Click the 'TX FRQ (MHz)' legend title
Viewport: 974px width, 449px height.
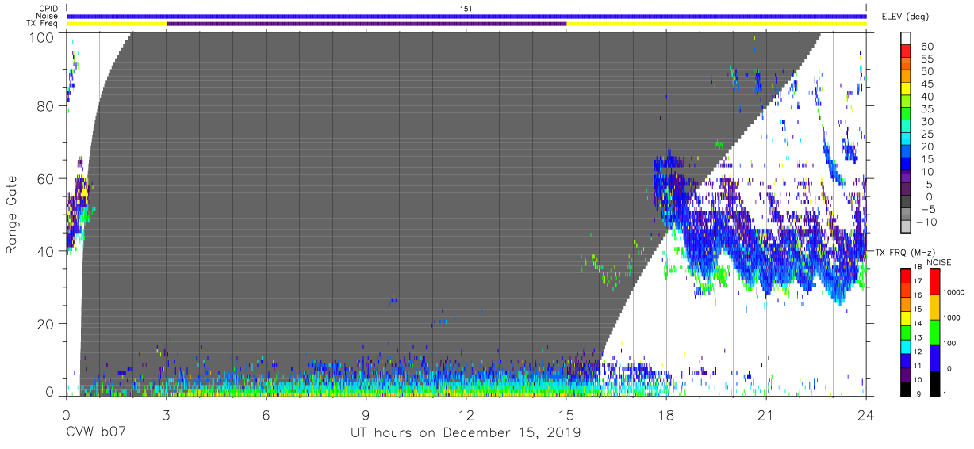click(x=904, y=253)
